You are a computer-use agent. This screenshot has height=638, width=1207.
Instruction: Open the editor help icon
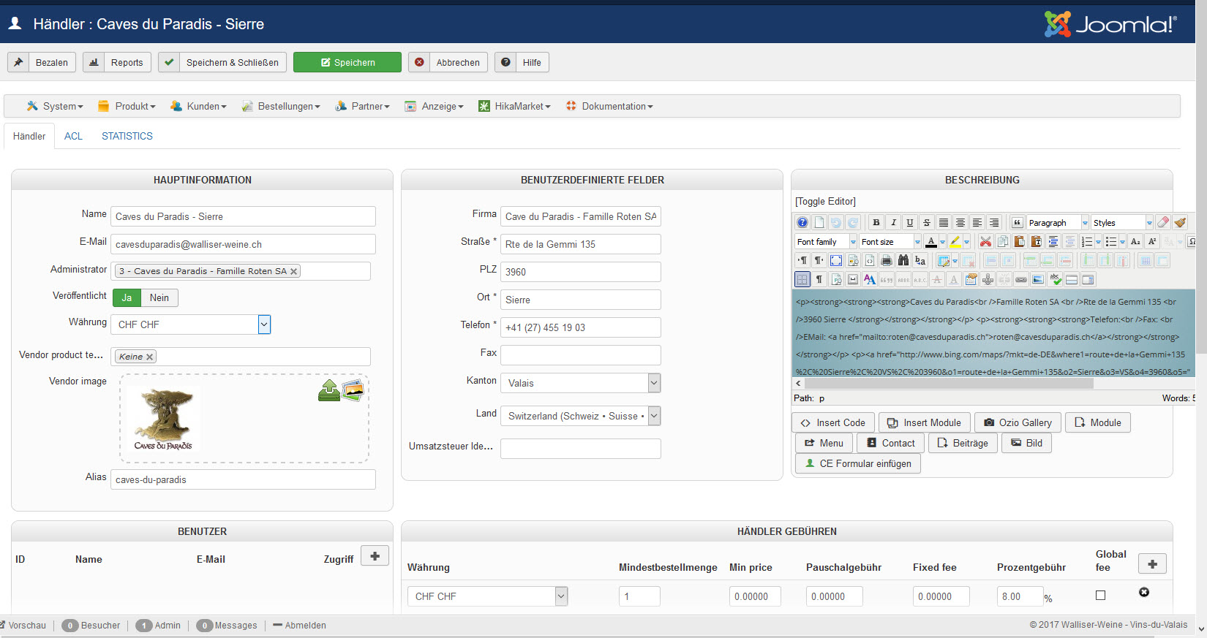point(802,222)
